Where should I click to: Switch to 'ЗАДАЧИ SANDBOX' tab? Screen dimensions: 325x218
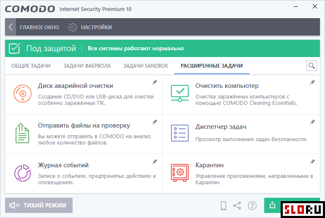[x=146, y=66]
